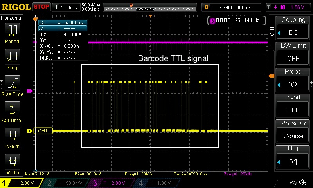Toggle the speaker sound icon

coord(302,183)
